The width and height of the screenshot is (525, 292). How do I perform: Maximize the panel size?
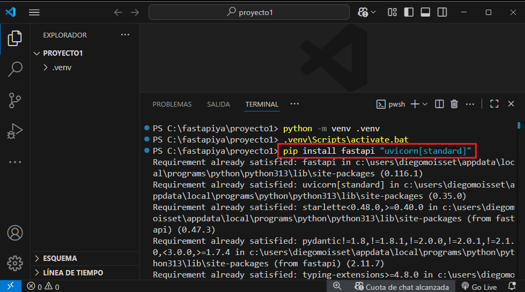494,104
